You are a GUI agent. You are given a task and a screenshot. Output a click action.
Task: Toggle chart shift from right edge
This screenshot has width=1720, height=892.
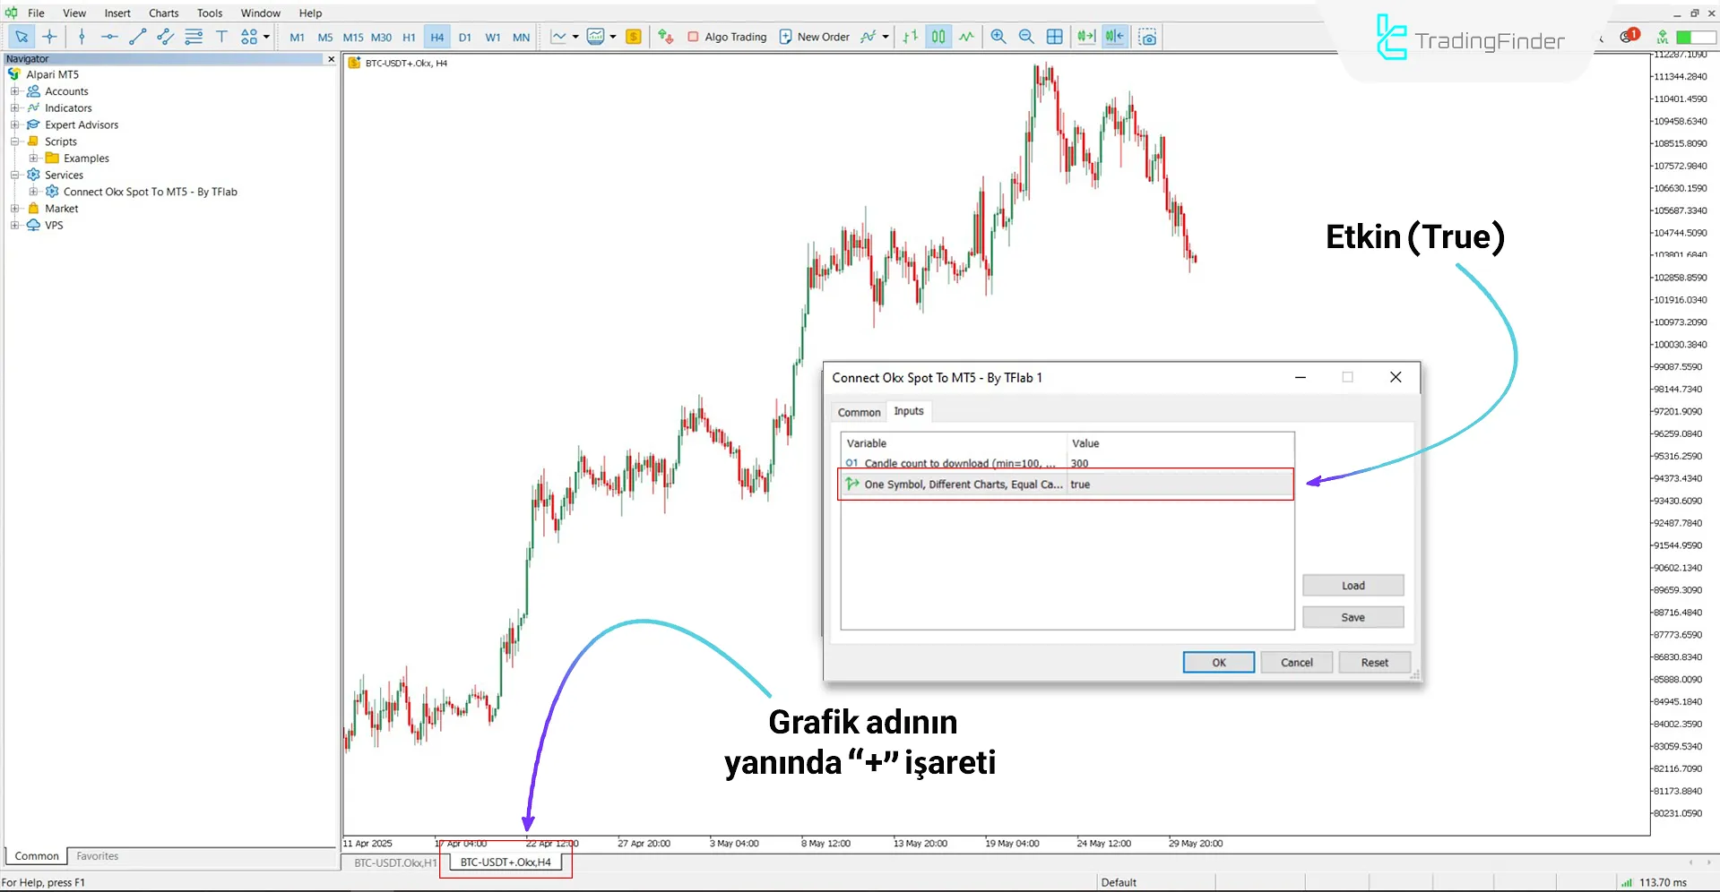1114,37
